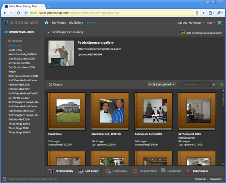Click Add PatrickSpencer as friend icon

[182, 32]
